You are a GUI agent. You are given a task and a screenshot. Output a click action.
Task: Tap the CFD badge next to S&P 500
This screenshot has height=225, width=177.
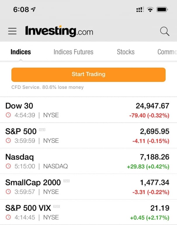[x=42, y=130]
